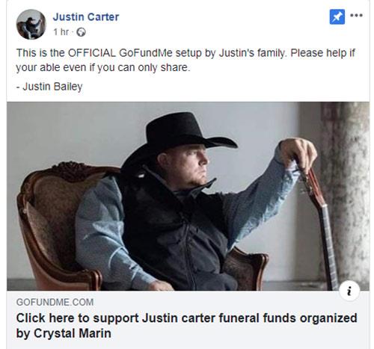Image resolution: width=374 pixels, height=349 pixels.
Task: Open the GoFundMe link preview photo
Action: pos(188,196)
